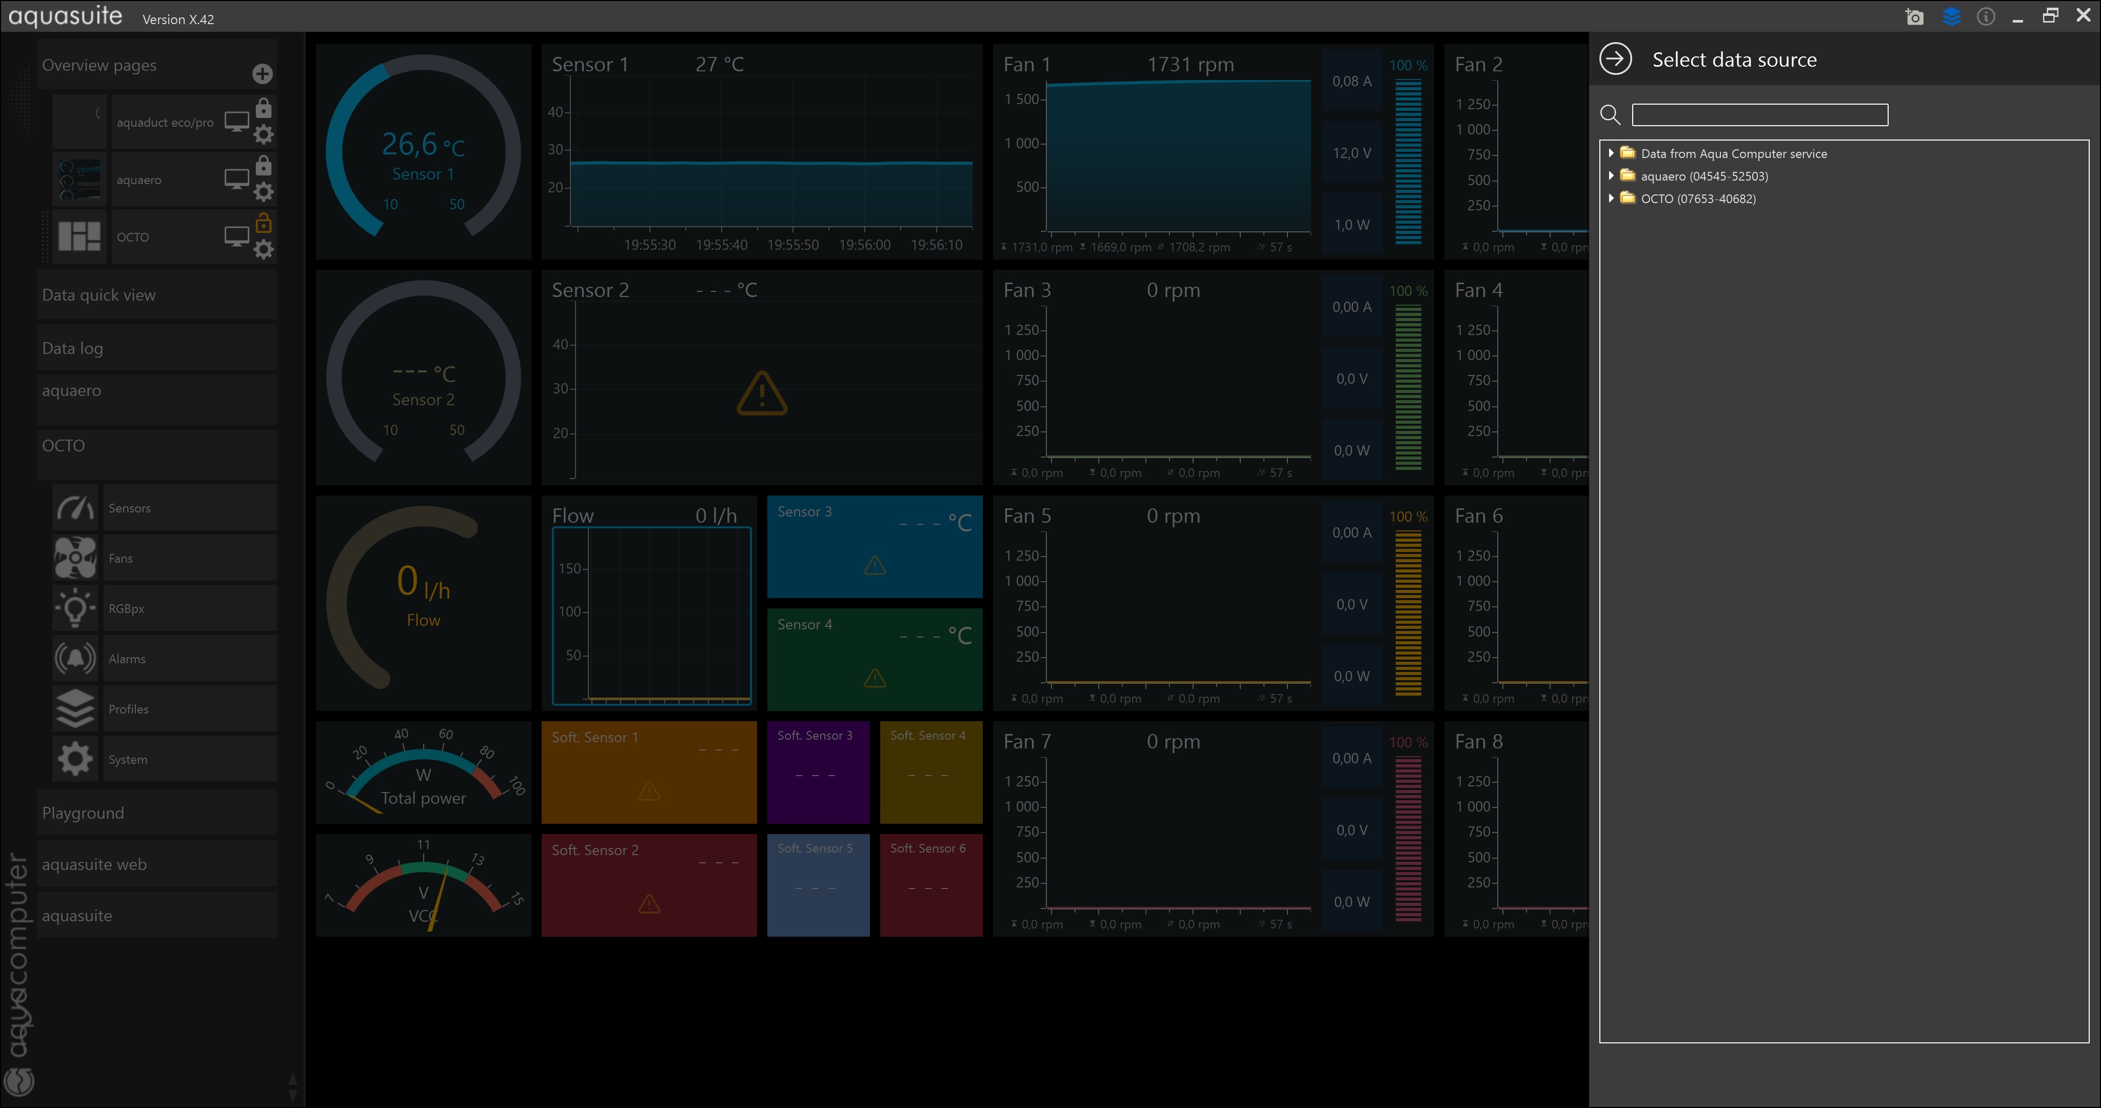The width and height of the screenshot is (2101, 1108).
Task: Toggle the lock on aquaduct eco/pro page
Action: click(x=264, y=109)
